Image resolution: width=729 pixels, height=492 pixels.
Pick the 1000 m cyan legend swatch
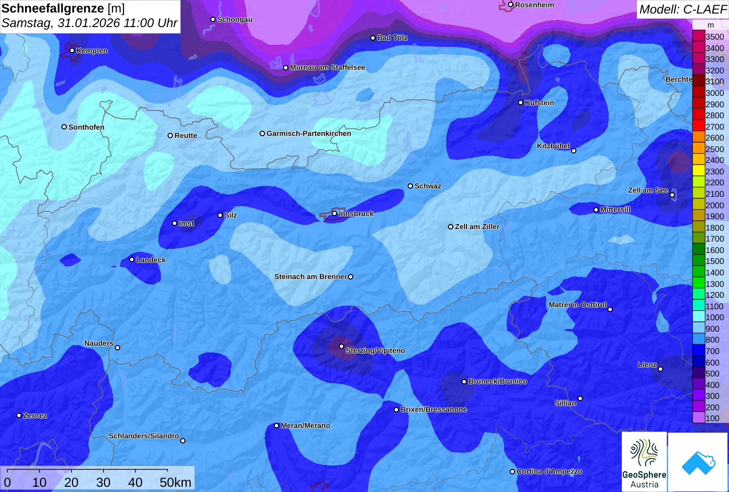[698, 317]
